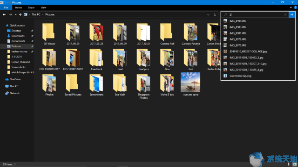This screenshot has width=298, height=167.
Task: Open the recent locations dropdown arrow
Action: (15, 14)
